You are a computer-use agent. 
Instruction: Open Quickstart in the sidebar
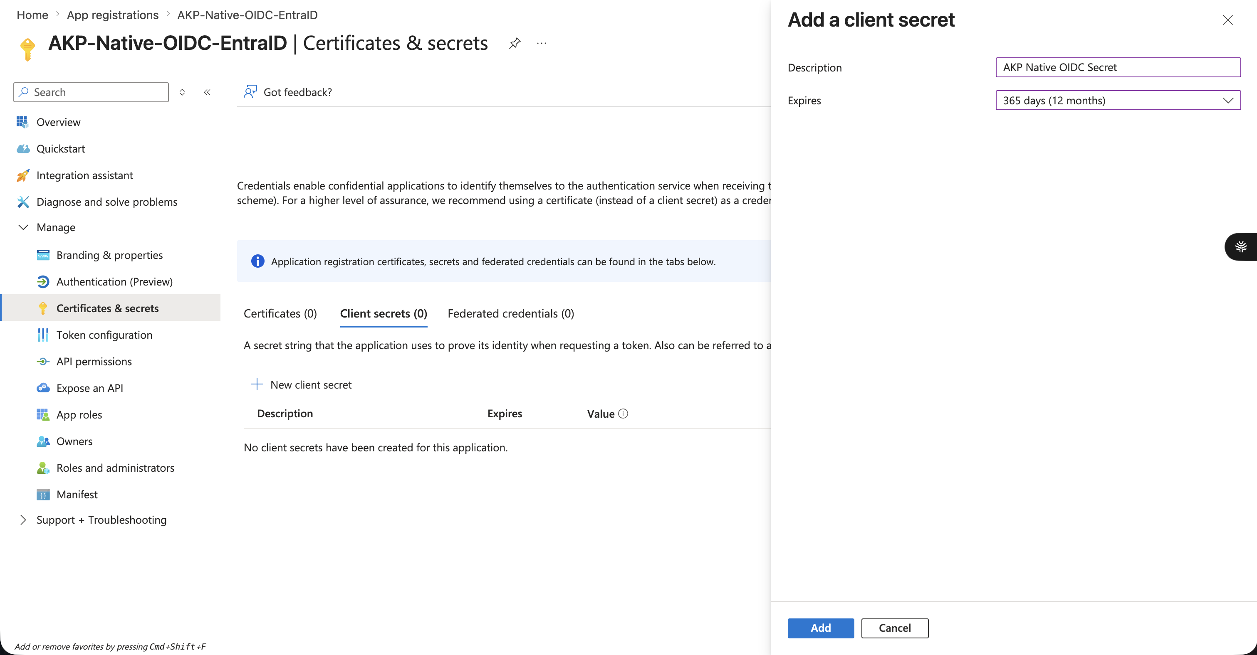tap(60, 149)
